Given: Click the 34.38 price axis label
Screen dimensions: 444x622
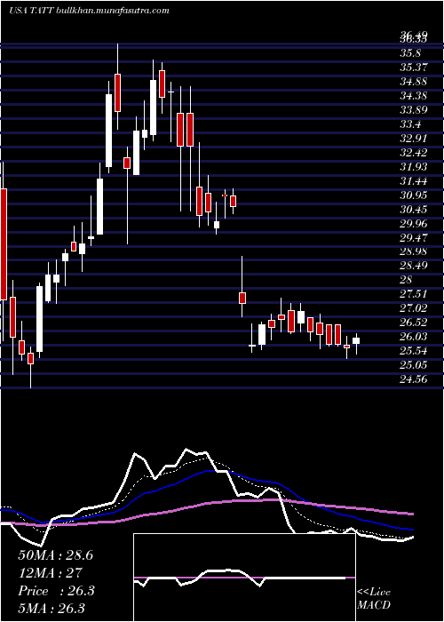Looking at the screenshot, I should tap(413, 96).
